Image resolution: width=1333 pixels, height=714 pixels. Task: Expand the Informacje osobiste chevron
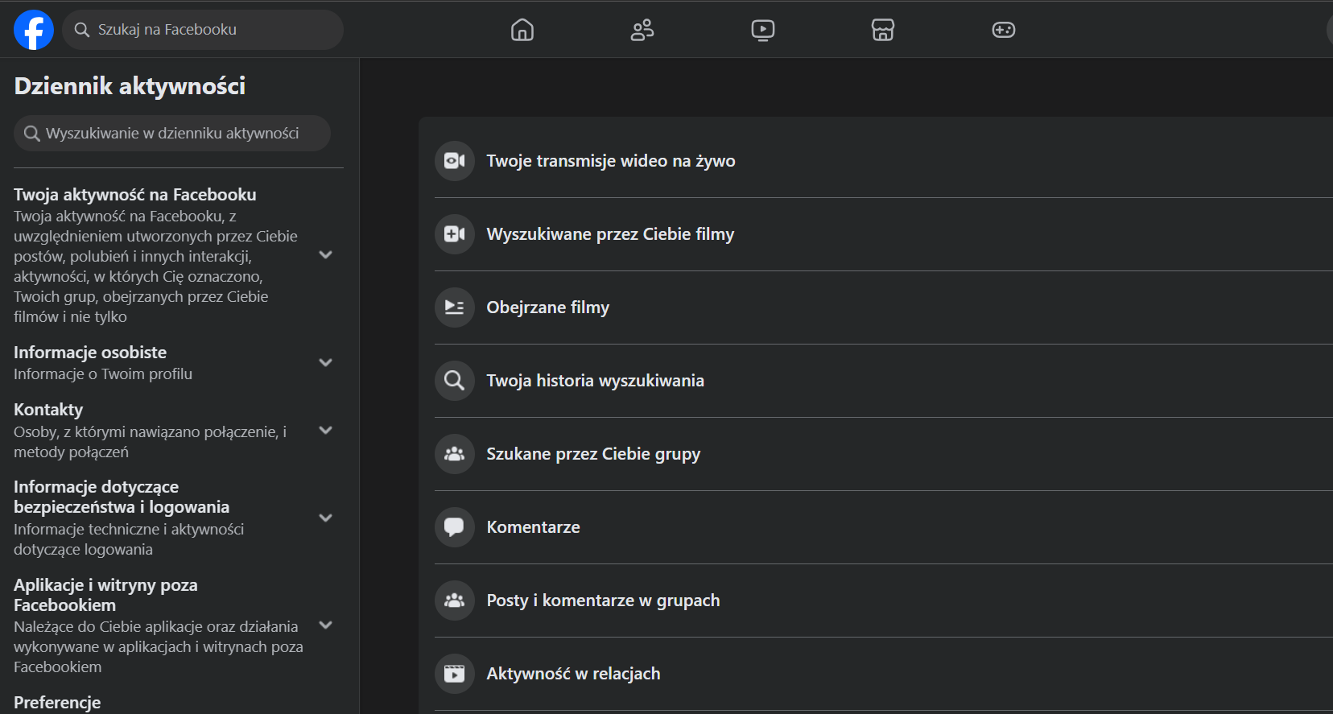[326, 362]
